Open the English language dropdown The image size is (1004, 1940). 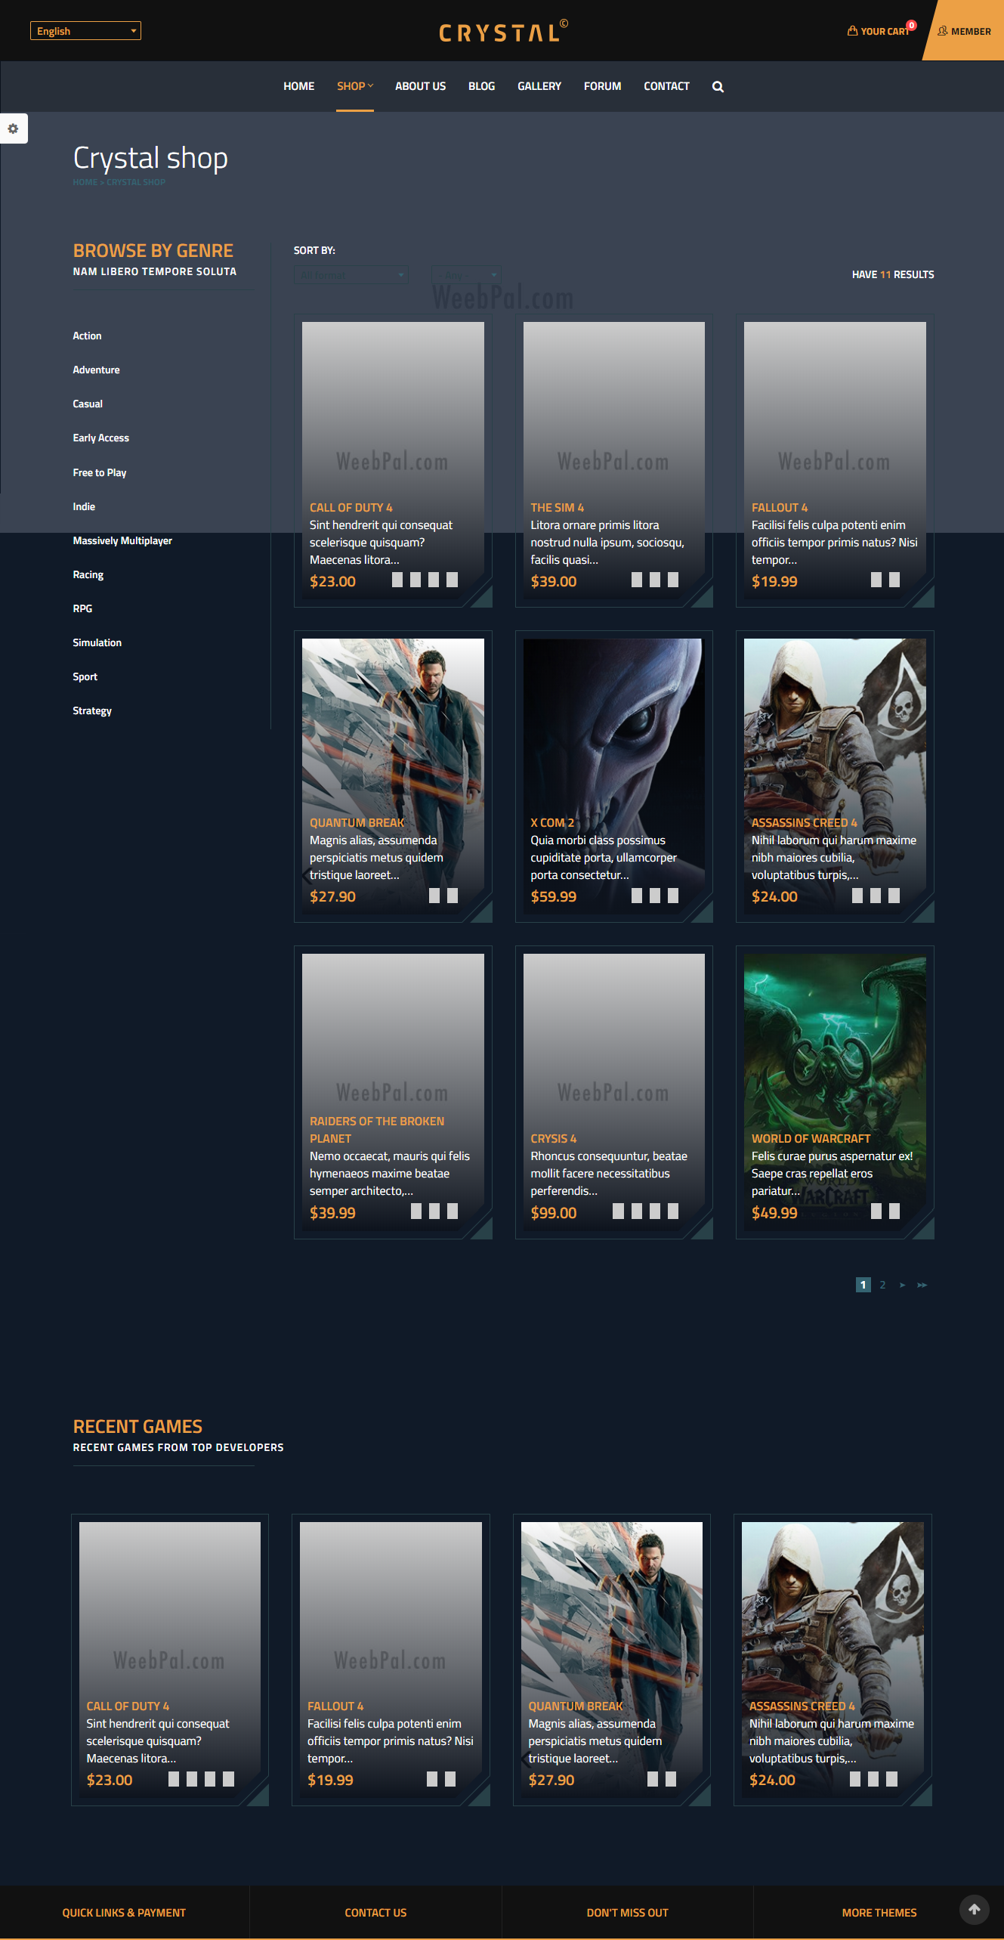tap(85, 31)
